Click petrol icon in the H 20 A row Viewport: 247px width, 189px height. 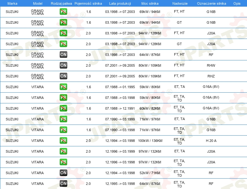63,140
